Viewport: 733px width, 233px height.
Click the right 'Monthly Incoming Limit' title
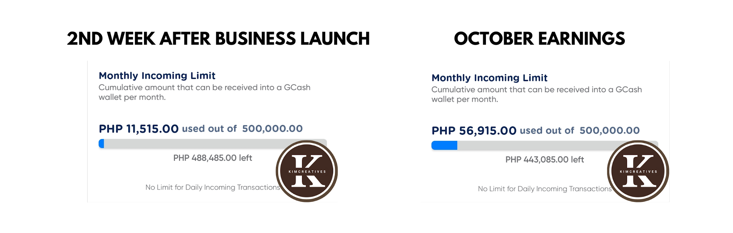pos(489,78)
